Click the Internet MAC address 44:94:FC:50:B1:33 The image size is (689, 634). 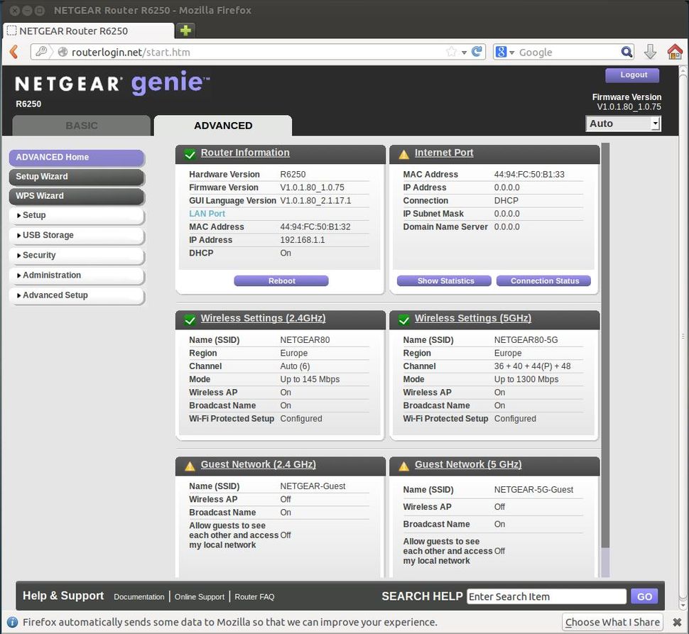click(x=529, y=175)
